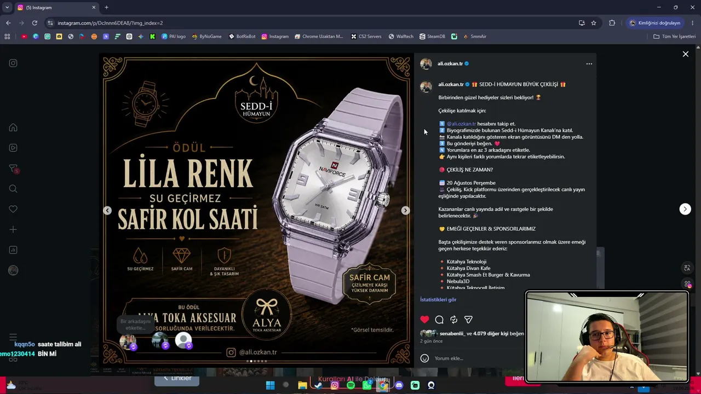Screen dimensions: 701x394
Task: Open Messages with the notification badge
Action: (x=14, y=169)
